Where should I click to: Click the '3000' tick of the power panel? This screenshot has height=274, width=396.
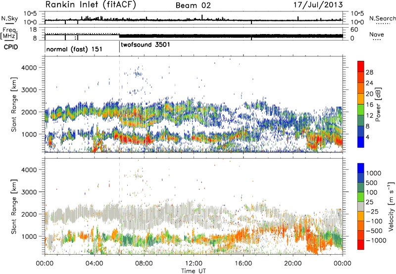[29, 90]
